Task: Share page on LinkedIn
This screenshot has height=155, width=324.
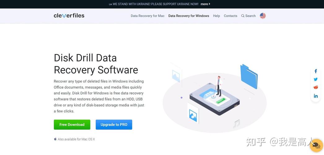Action: 316,96
